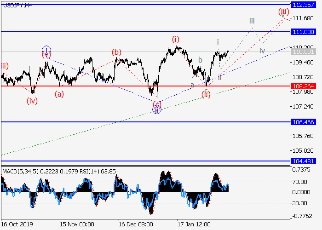The width and height of the screenshot is (322, 230).
Task: Select the red (iii) wave forecast label
Action: [x=283, y=11]
